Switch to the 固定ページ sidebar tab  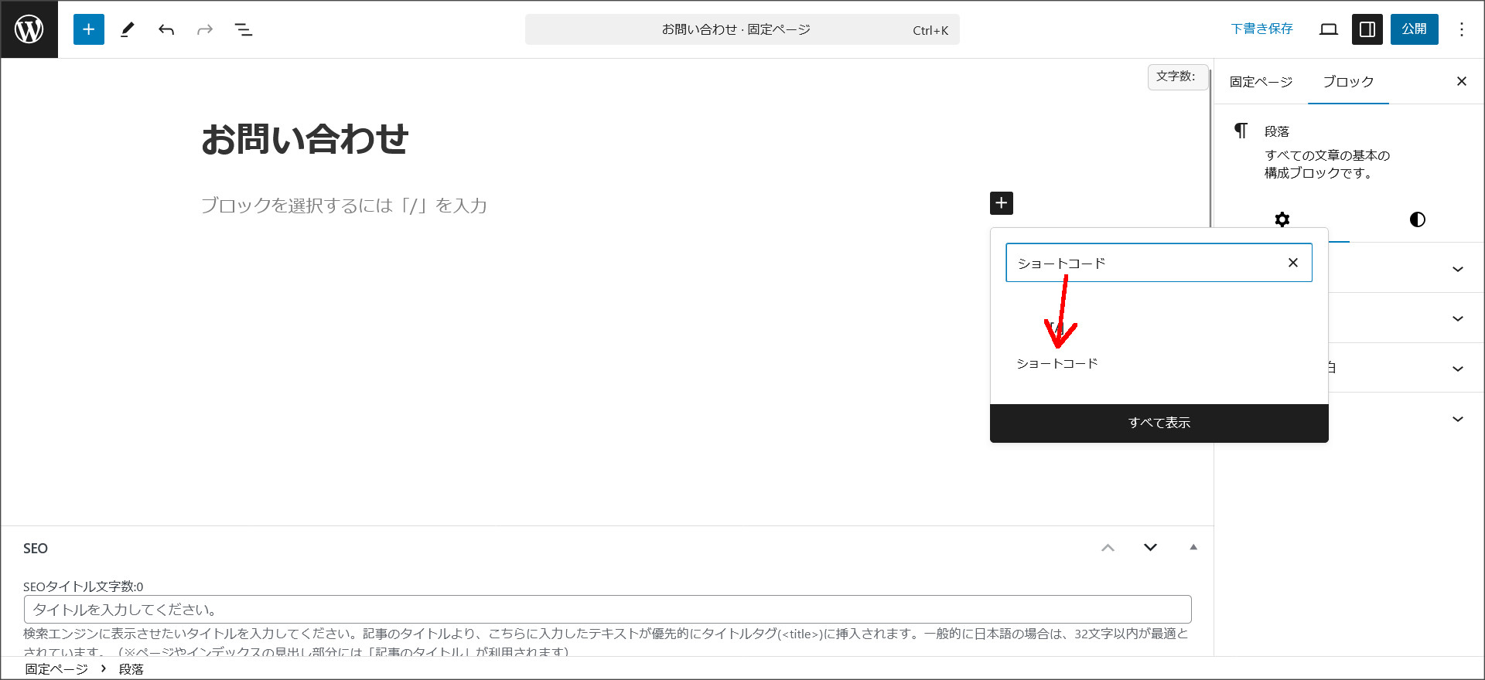(1261, 82)
